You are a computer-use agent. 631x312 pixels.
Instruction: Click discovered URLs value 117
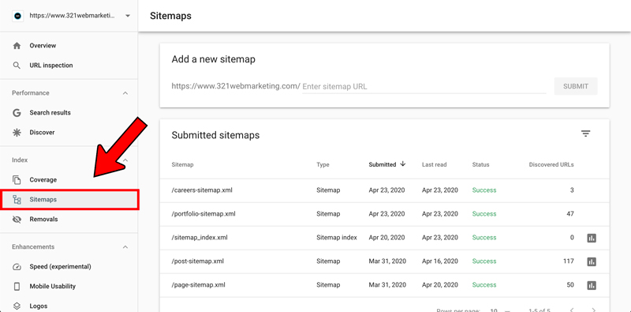(x=568, y=261)
